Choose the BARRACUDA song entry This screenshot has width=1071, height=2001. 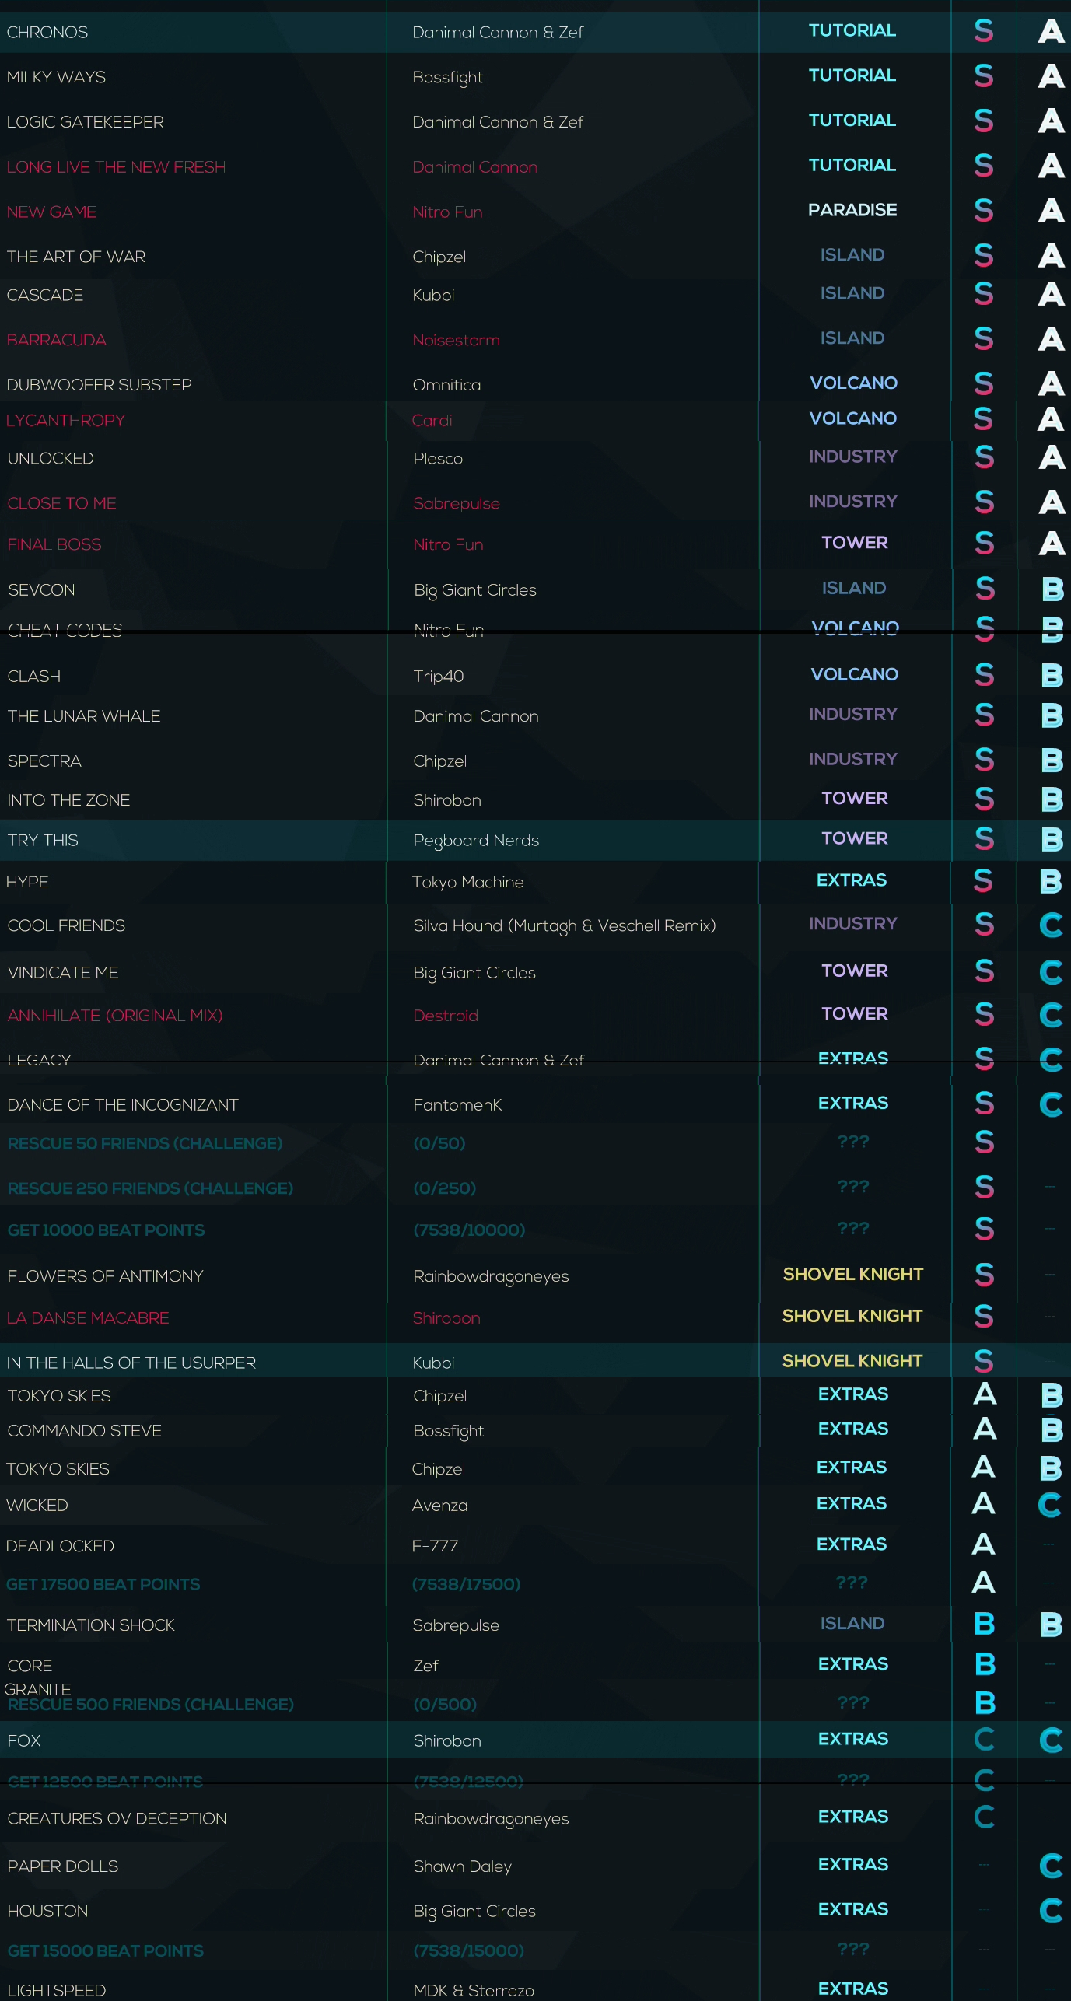[x=57, y=340]
